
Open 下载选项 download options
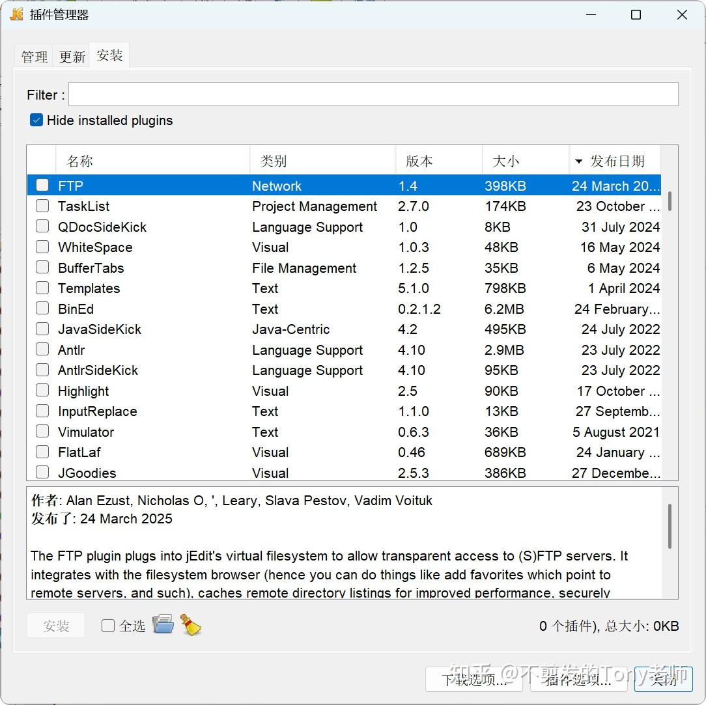473,680
